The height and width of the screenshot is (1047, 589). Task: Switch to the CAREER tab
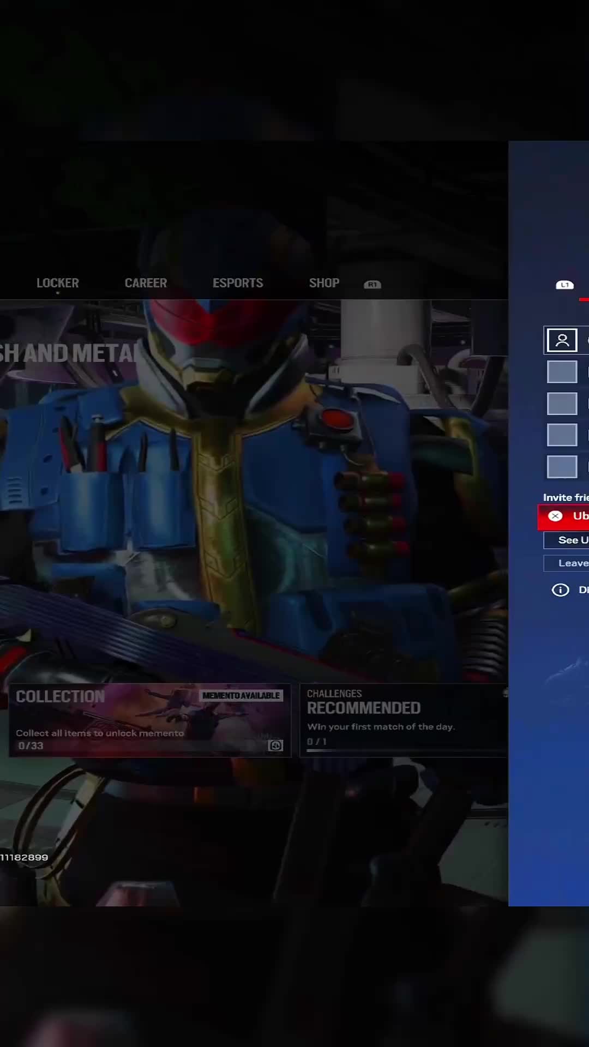146,283
